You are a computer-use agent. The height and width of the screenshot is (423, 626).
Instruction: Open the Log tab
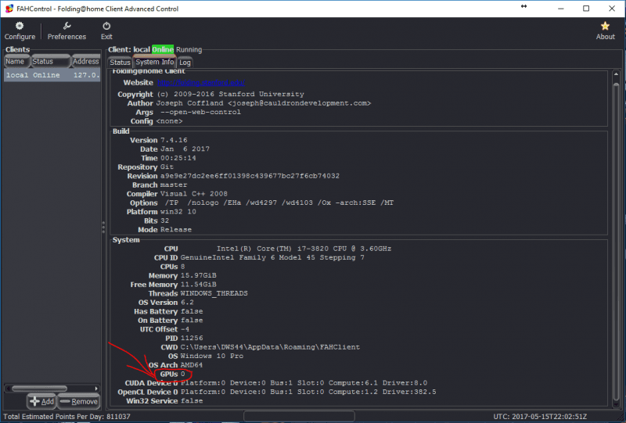(185, 63)
